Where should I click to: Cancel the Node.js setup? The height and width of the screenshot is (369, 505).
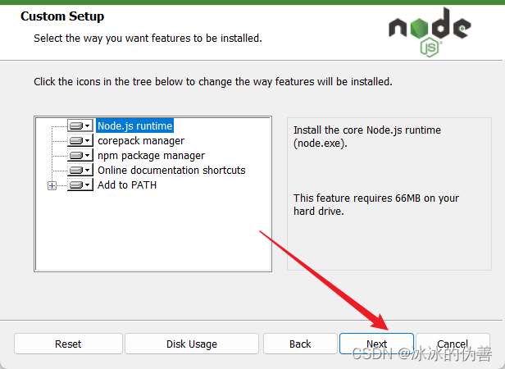pyautogui.click(x=453, y=344)
